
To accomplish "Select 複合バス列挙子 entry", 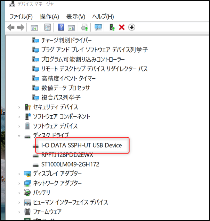I will (x=61, y=97).
